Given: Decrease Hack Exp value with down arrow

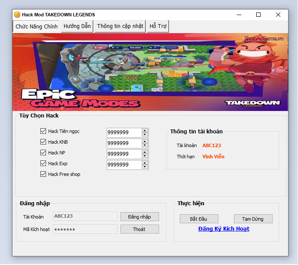Looking at the screenshot, I should tap(145, 167).
